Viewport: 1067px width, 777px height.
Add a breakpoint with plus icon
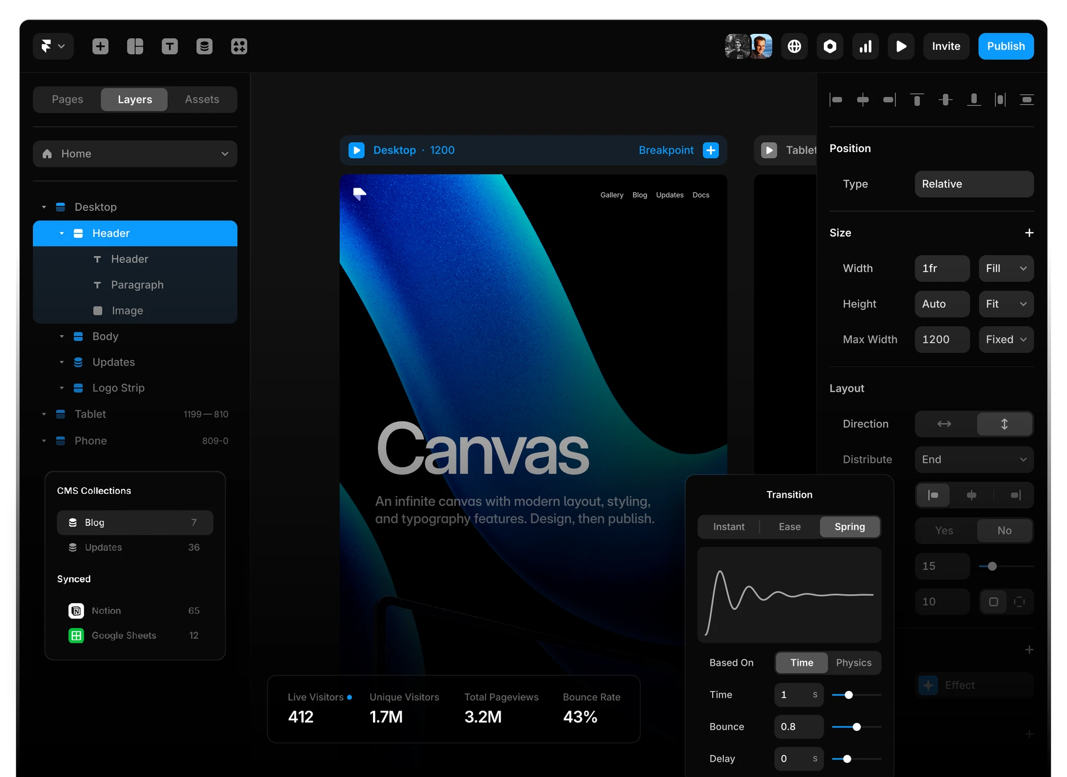point(711,150)
